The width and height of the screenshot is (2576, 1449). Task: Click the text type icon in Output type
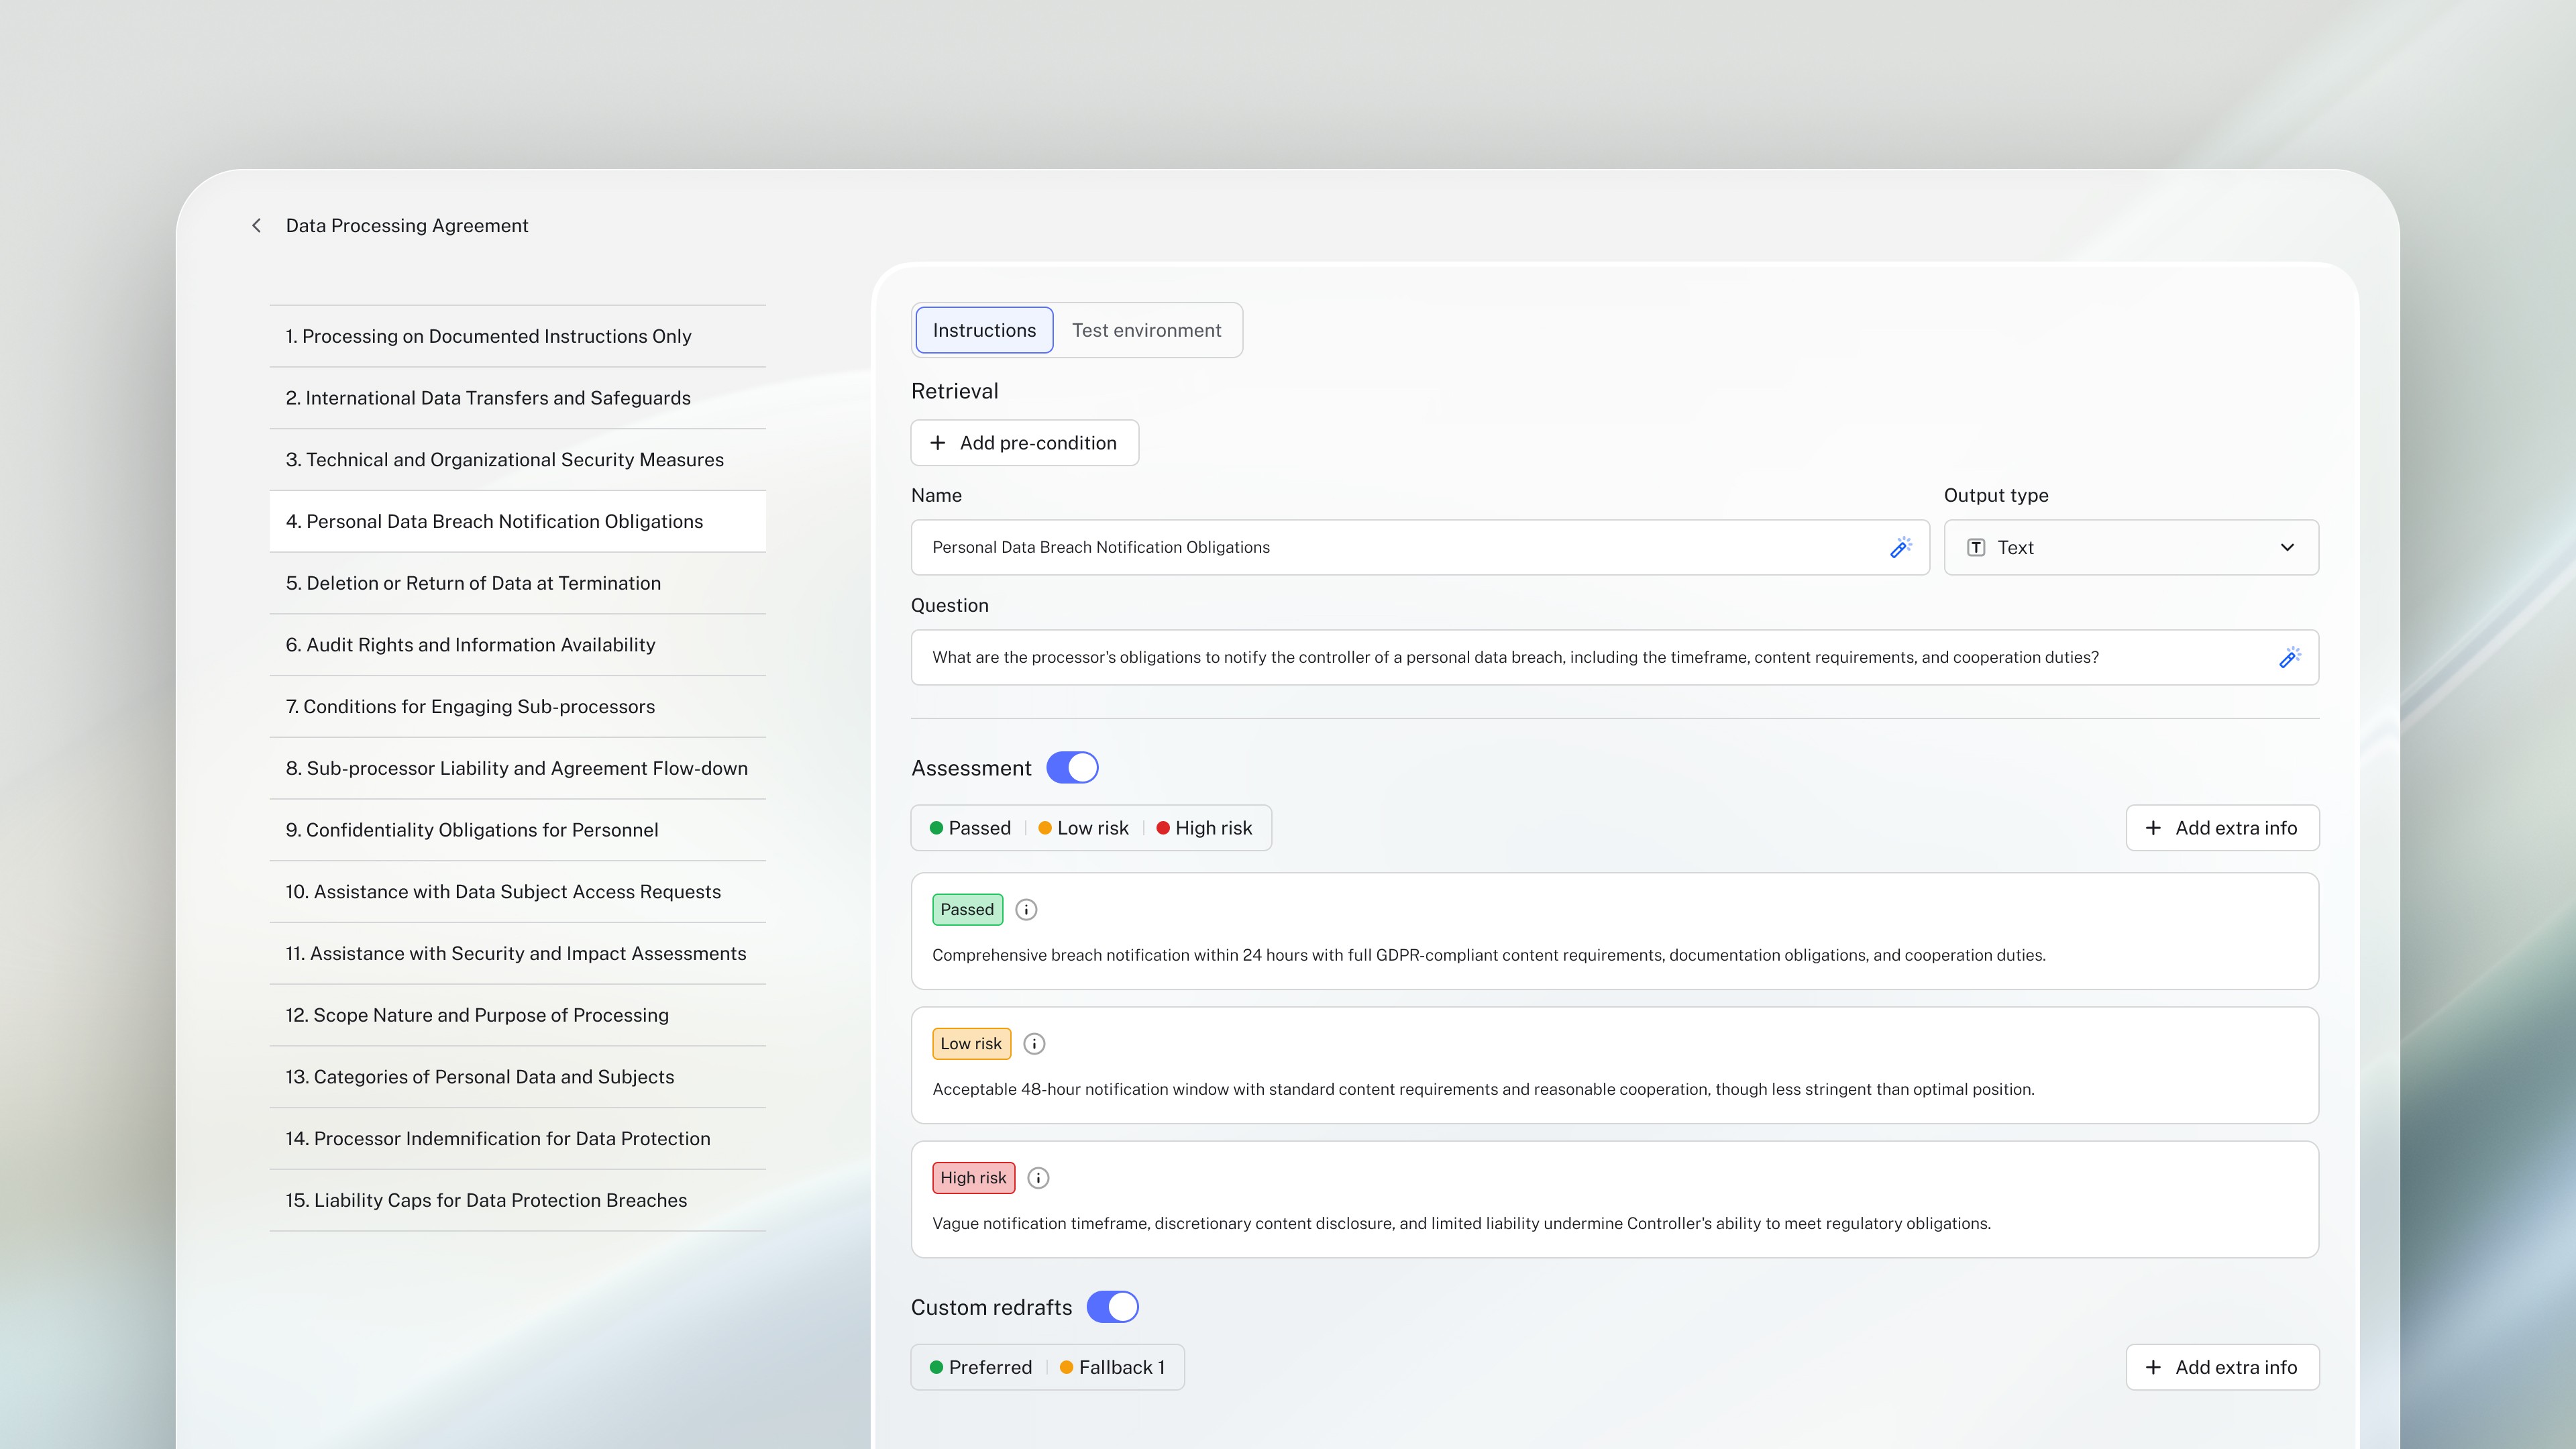coord(1975,547)
